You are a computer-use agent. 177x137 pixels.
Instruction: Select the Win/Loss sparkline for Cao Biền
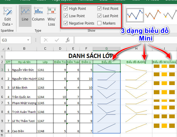point(164,128)
